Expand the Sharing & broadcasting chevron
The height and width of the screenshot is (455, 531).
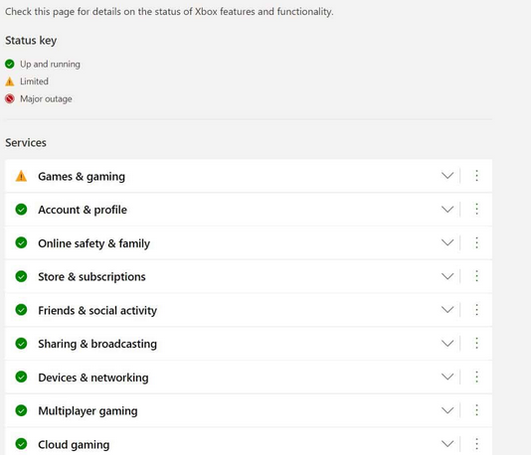pyautogui.click(x=447, y=343)
